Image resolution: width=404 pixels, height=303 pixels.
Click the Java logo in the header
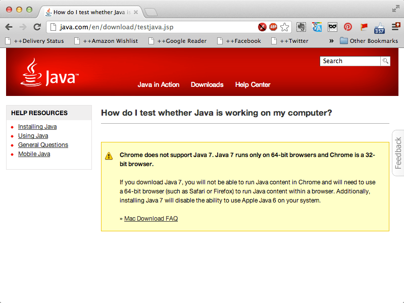point(49,72)
